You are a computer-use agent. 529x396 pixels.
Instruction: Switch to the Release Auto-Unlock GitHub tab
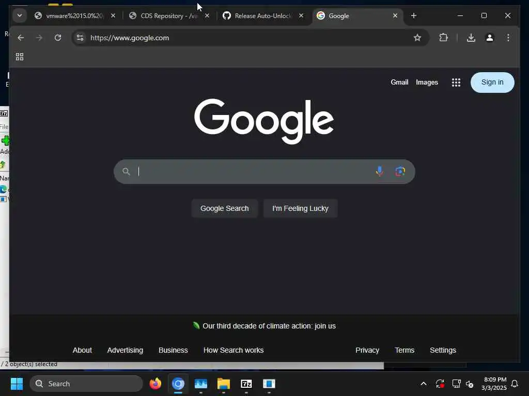[x=263, y=16]
